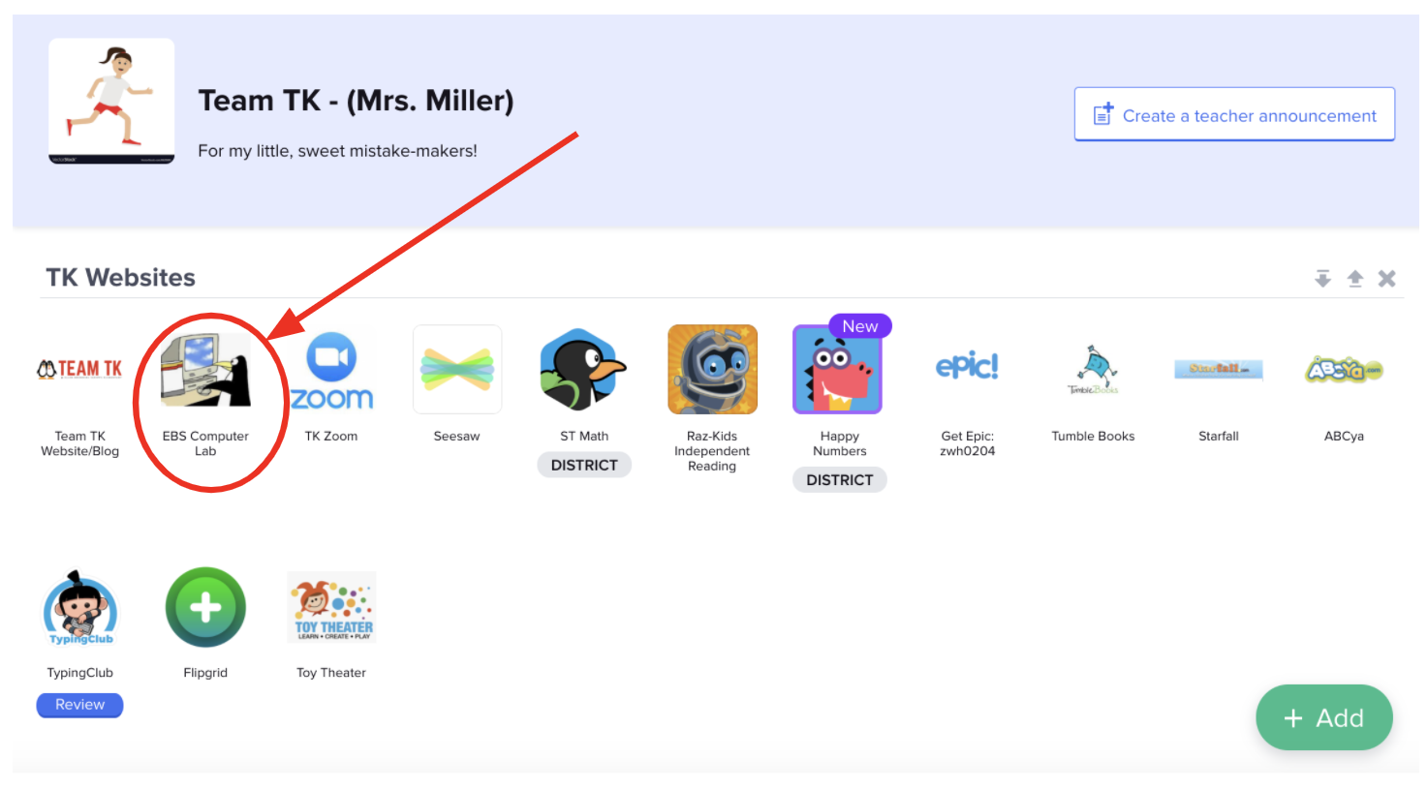Open the Tumble Books icon
Viewport: 1428px width, 790px height.
(x=1093, y=370)
